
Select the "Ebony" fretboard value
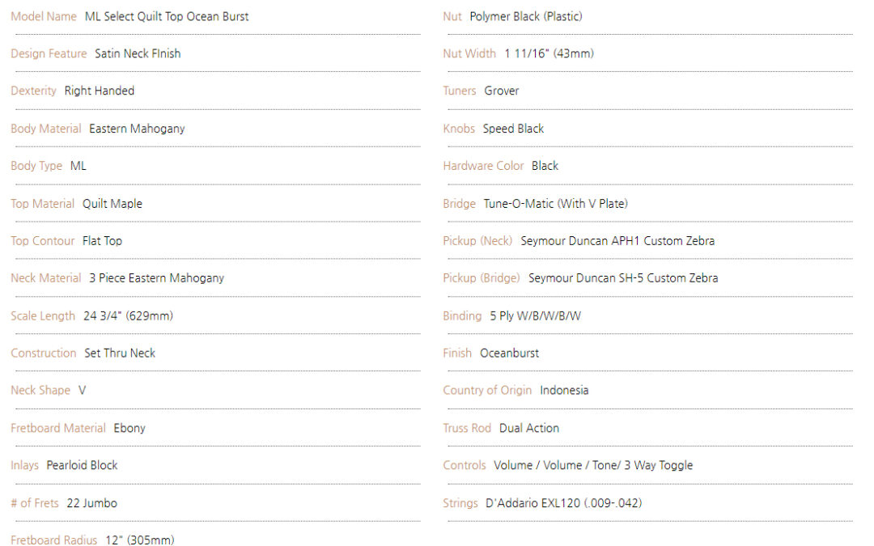click(129, 429)
